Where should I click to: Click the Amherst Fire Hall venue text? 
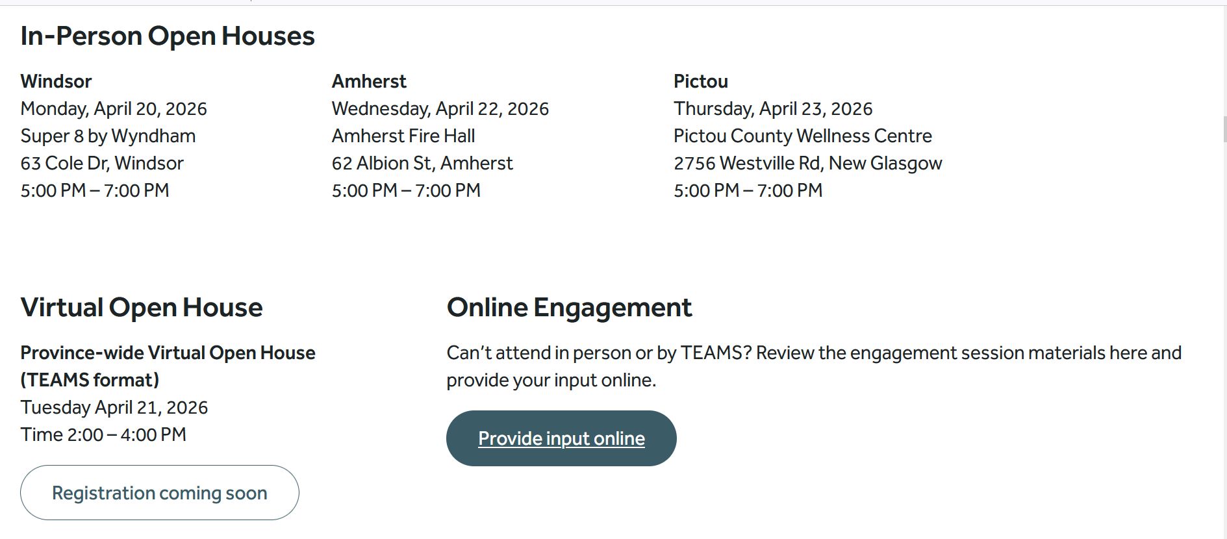tap(403, 136)
